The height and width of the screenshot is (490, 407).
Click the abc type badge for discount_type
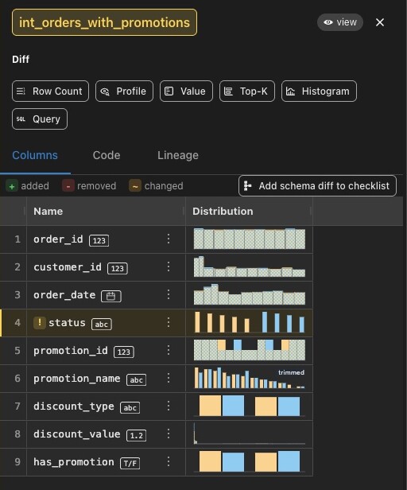(x=130, y=407)
